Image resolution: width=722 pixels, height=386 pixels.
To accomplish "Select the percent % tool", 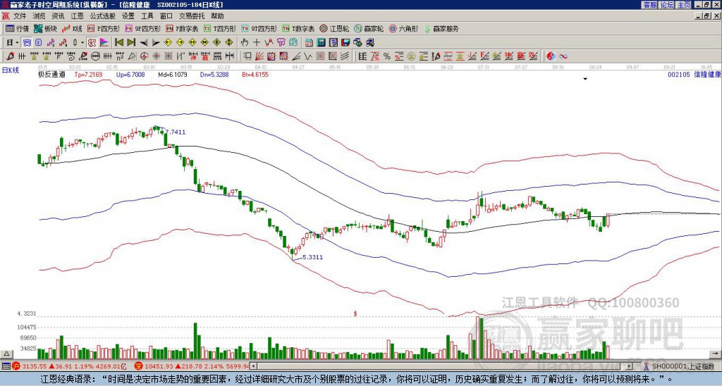I will pyautogui.click(x=387, y=56).
